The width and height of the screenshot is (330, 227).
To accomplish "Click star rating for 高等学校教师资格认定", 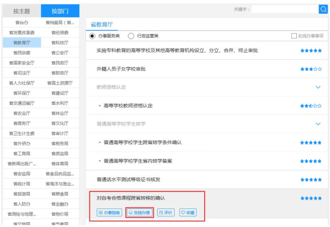I will 311,106.
